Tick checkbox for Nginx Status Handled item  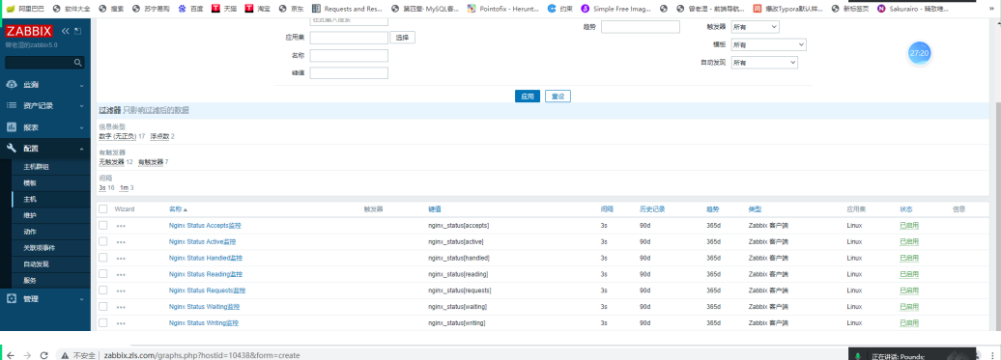pyautogui.click(x=103, y=258)
